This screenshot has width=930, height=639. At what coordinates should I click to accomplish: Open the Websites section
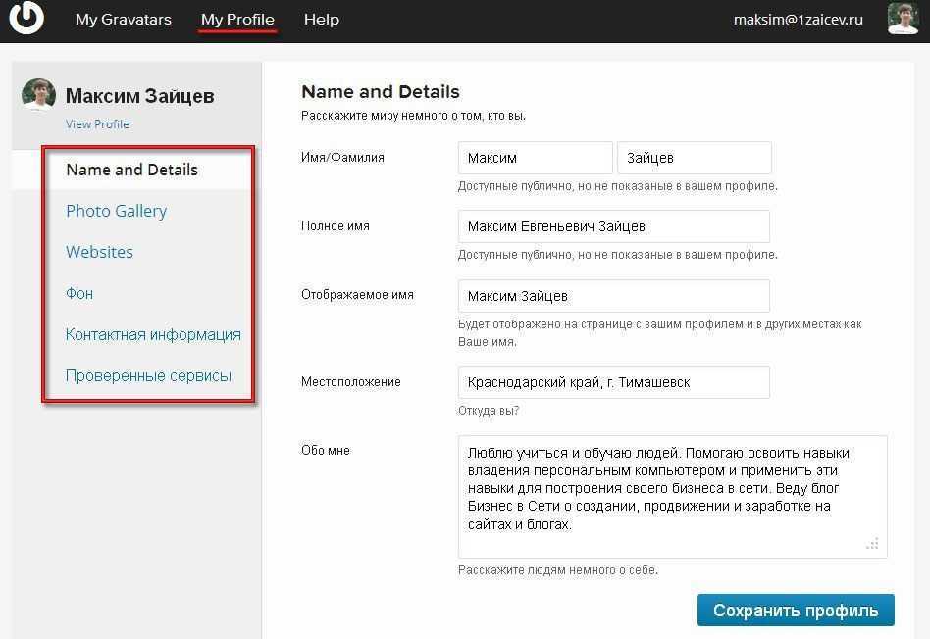(99, 252)
